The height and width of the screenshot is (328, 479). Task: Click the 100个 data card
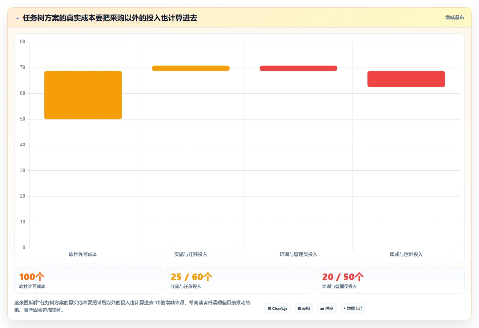(88, 280)
